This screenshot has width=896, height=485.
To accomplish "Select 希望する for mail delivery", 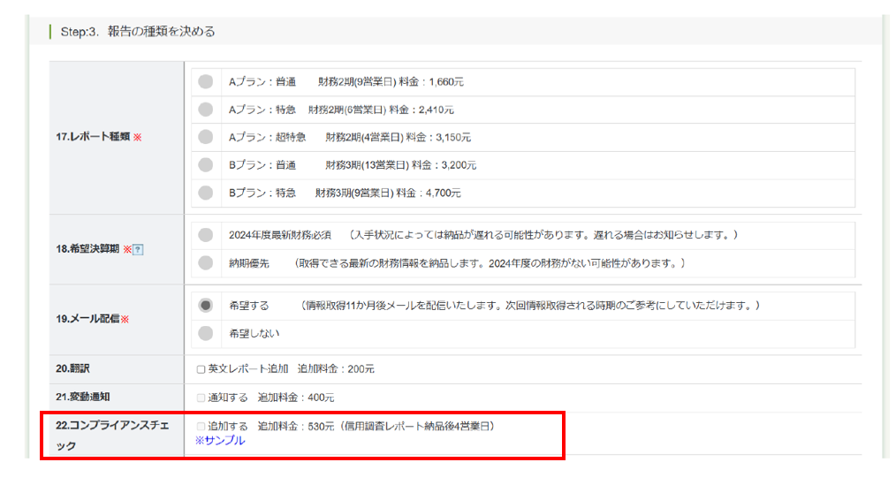I will pos(206,306).
